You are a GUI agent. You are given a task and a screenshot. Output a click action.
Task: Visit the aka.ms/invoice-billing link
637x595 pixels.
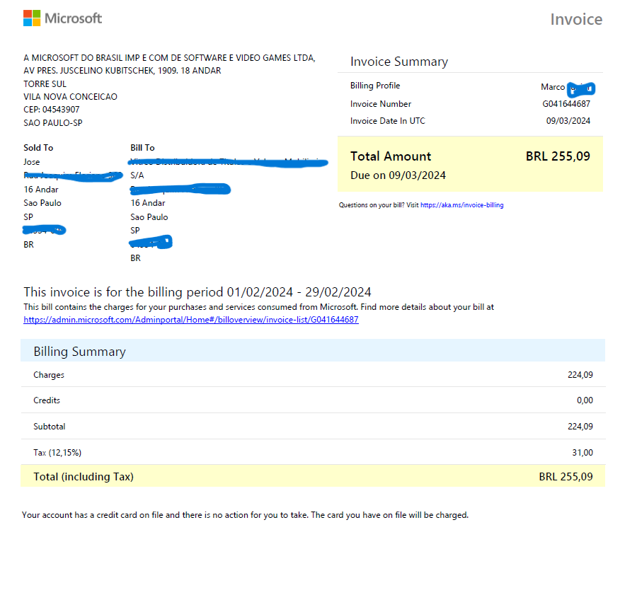462,205
